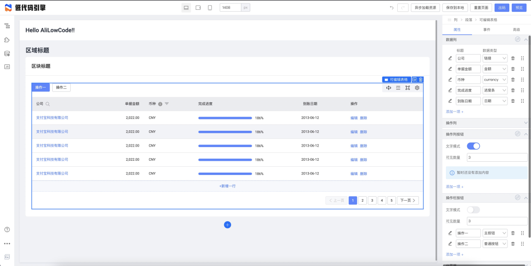Switch to the 事件 tab
This screenshot has height=266, width=531.
[486, 30]
